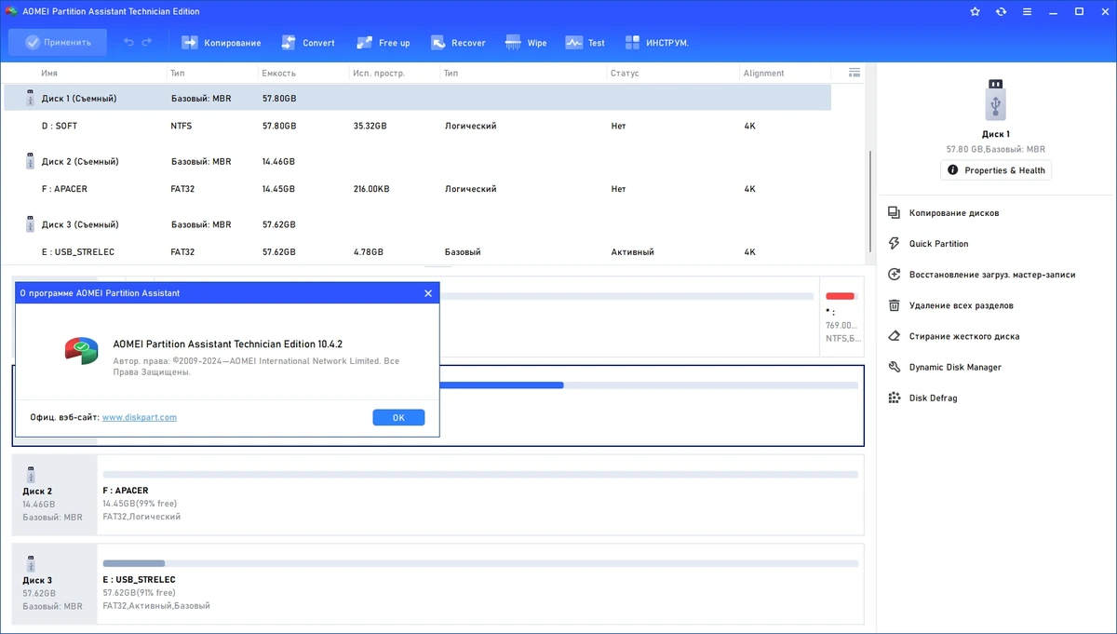
Task: Click the undo arrow icon
Action: 129,42
